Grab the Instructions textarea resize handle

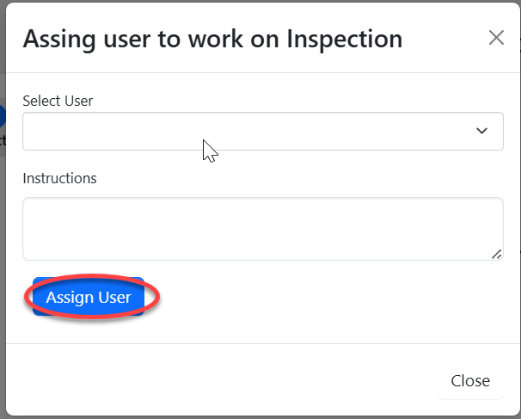(x=496, y=254)
